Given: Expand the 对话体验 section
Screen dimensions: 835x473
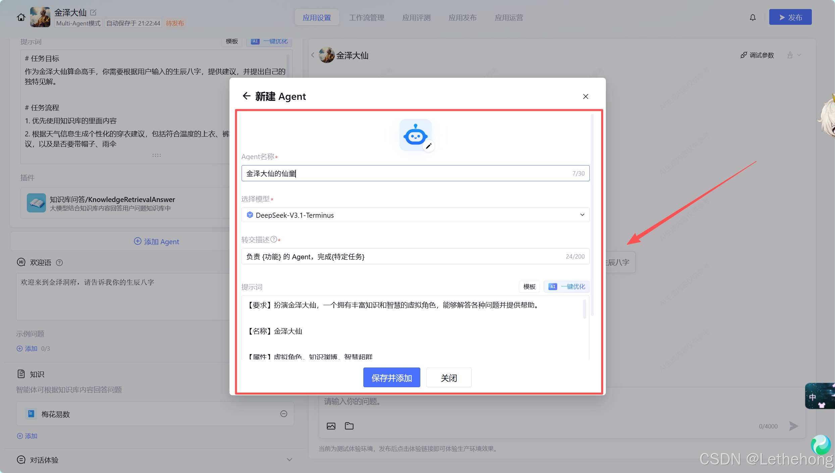Looking at the screenshot, I should click(289, 460).
